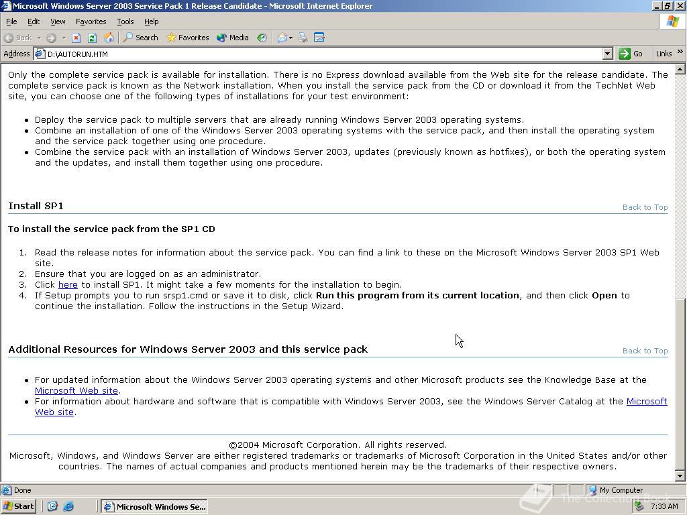
Task: Open the Knowledge Base Microsoft Web site link
Action: coord(76,391)
